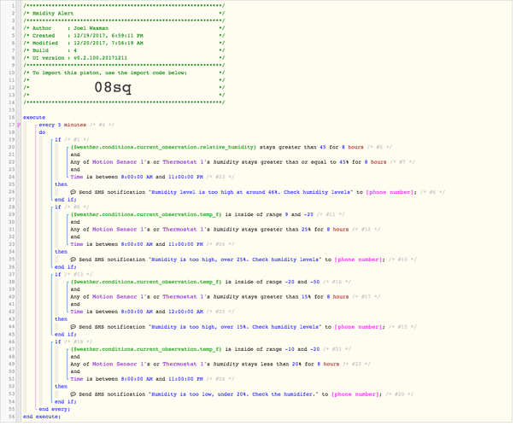Click the message 'Humidity level is too high at around 46%'
The width and height of the screenshot is (516, 426).
[250, 192]
